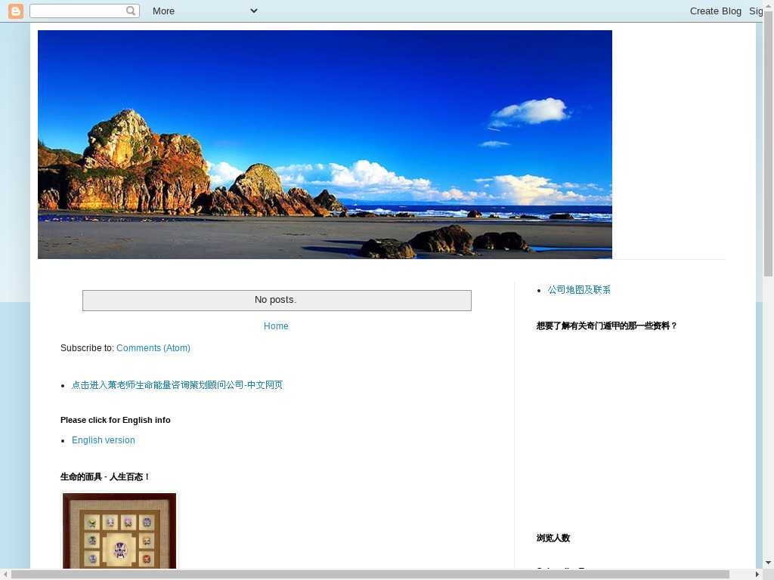The image size is (774, 580).
Task: Click the beach landscape header image
Action: 325,144
